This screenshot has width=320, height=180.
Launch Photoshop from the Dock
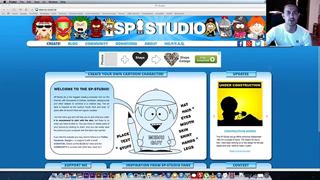click(x=105, y=175)
